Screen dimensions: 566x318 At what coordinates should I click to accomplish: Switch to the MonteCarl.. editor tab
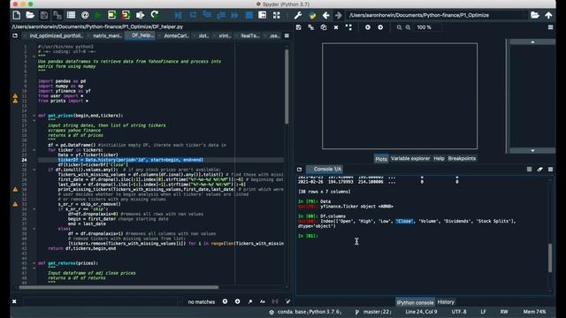tap(176, 35)
